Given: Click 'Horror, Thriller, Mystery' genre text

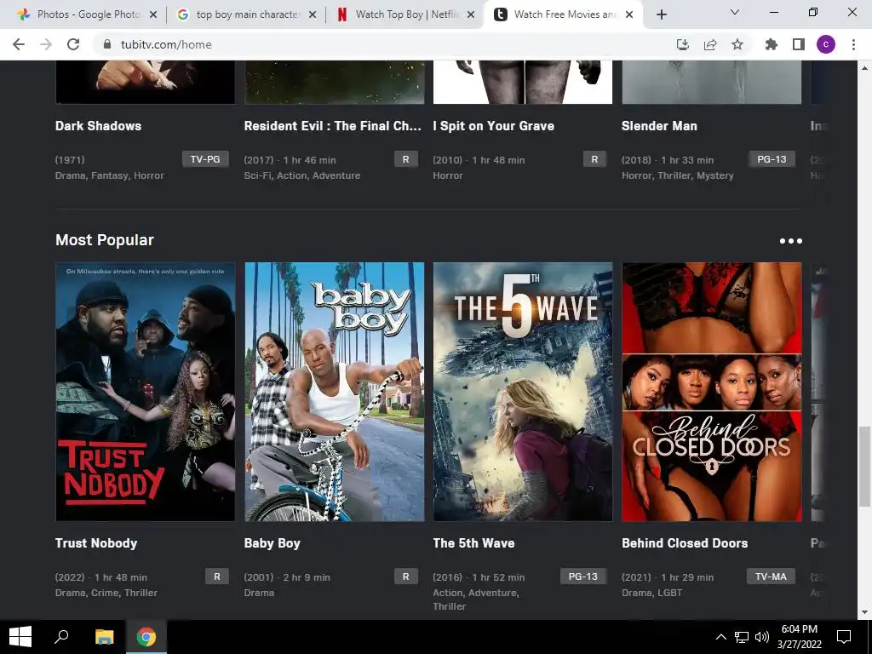Looking at the screenshot, I should (678, 175).
